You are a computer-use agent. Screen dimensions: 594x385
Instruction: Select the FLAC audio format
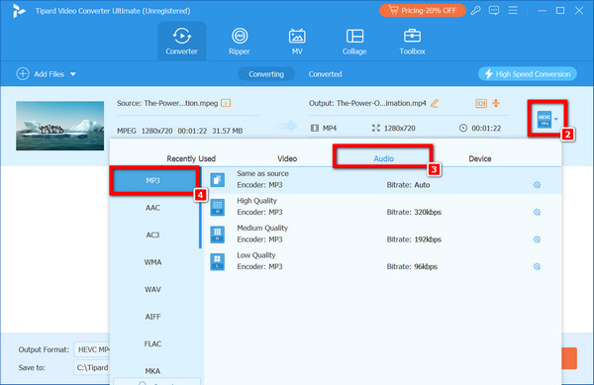click(x=152, y=343)
